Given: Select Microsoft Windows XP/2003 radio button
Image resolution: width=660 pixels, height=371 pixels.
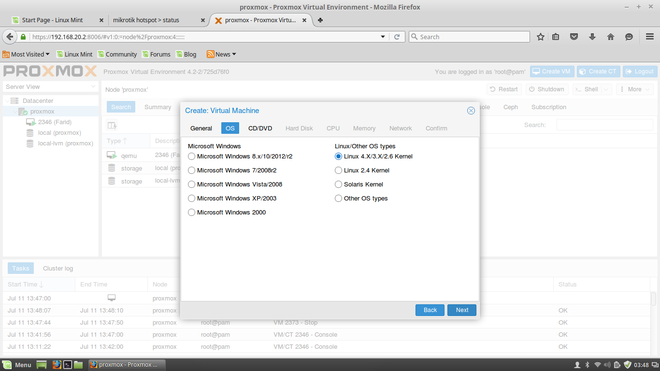Looking at the screenshot, I should 192,199.
